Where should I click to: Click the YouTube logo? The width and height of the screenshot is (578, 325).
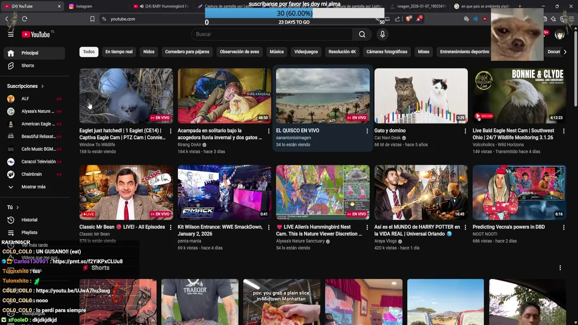[36, 34]
